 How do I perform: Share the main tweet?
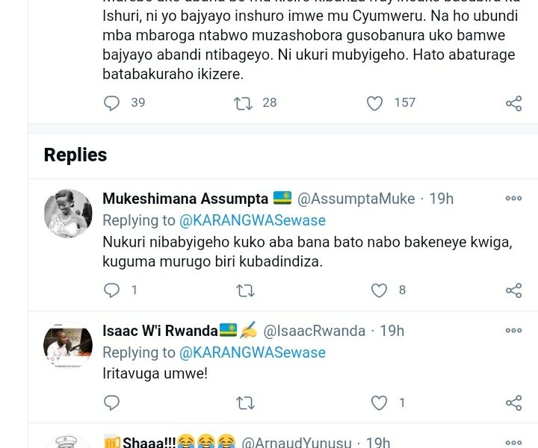[x=513, y=103]
